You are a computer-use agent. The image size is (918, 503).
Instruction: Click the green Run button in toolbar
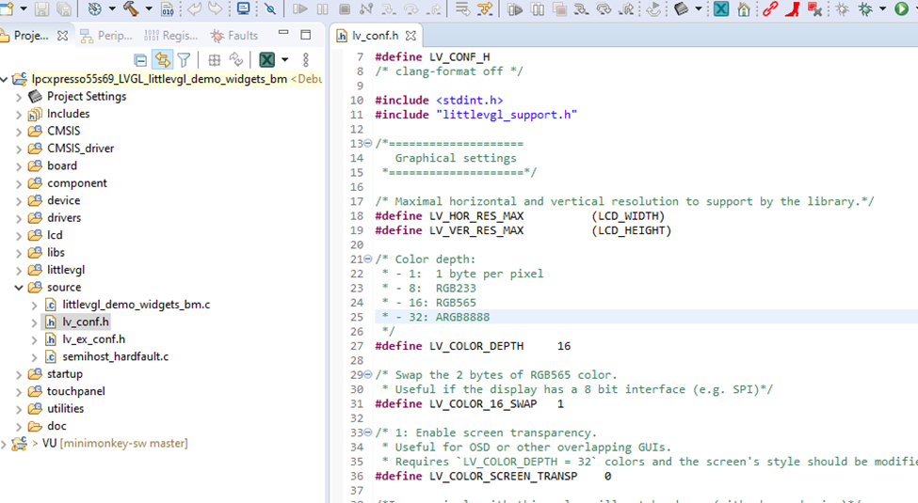point(901,9)
